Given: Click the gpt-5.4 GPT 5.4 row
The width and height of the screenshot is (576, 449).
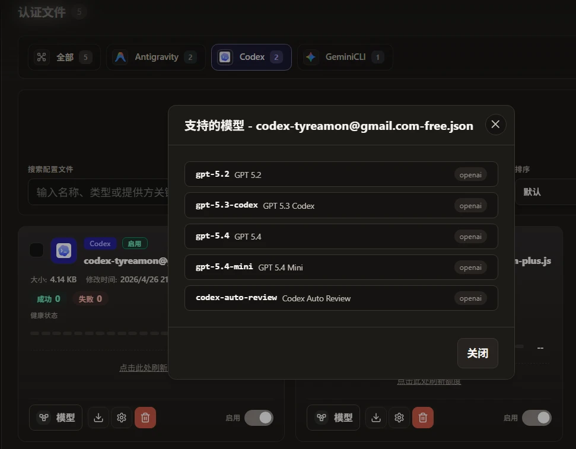Looking at the screenshot, I should click(341, 236).
